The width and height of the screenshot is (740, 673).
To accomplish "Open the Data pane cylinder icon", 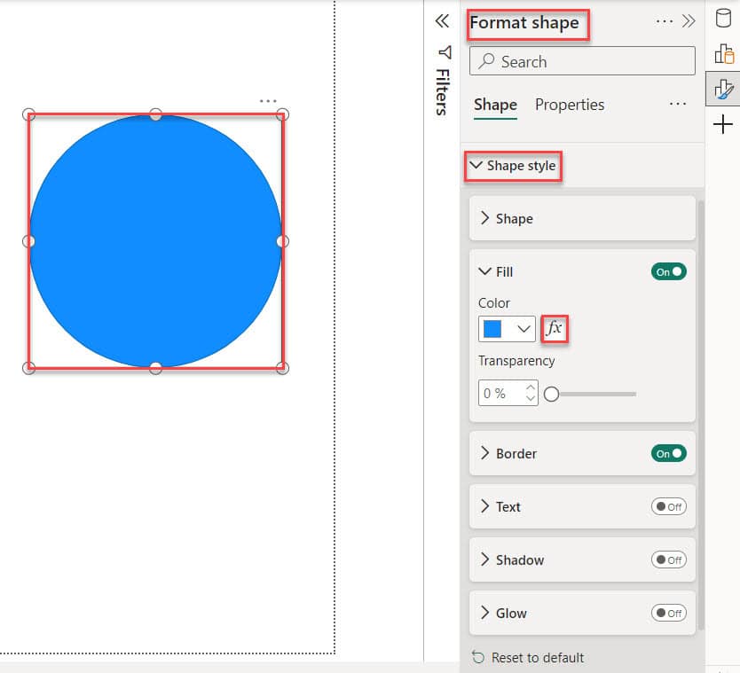I will (723, 19).
